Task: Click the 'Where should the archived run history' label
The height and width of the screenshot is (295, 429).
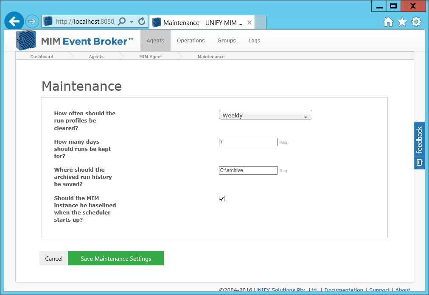Action: 83,177
